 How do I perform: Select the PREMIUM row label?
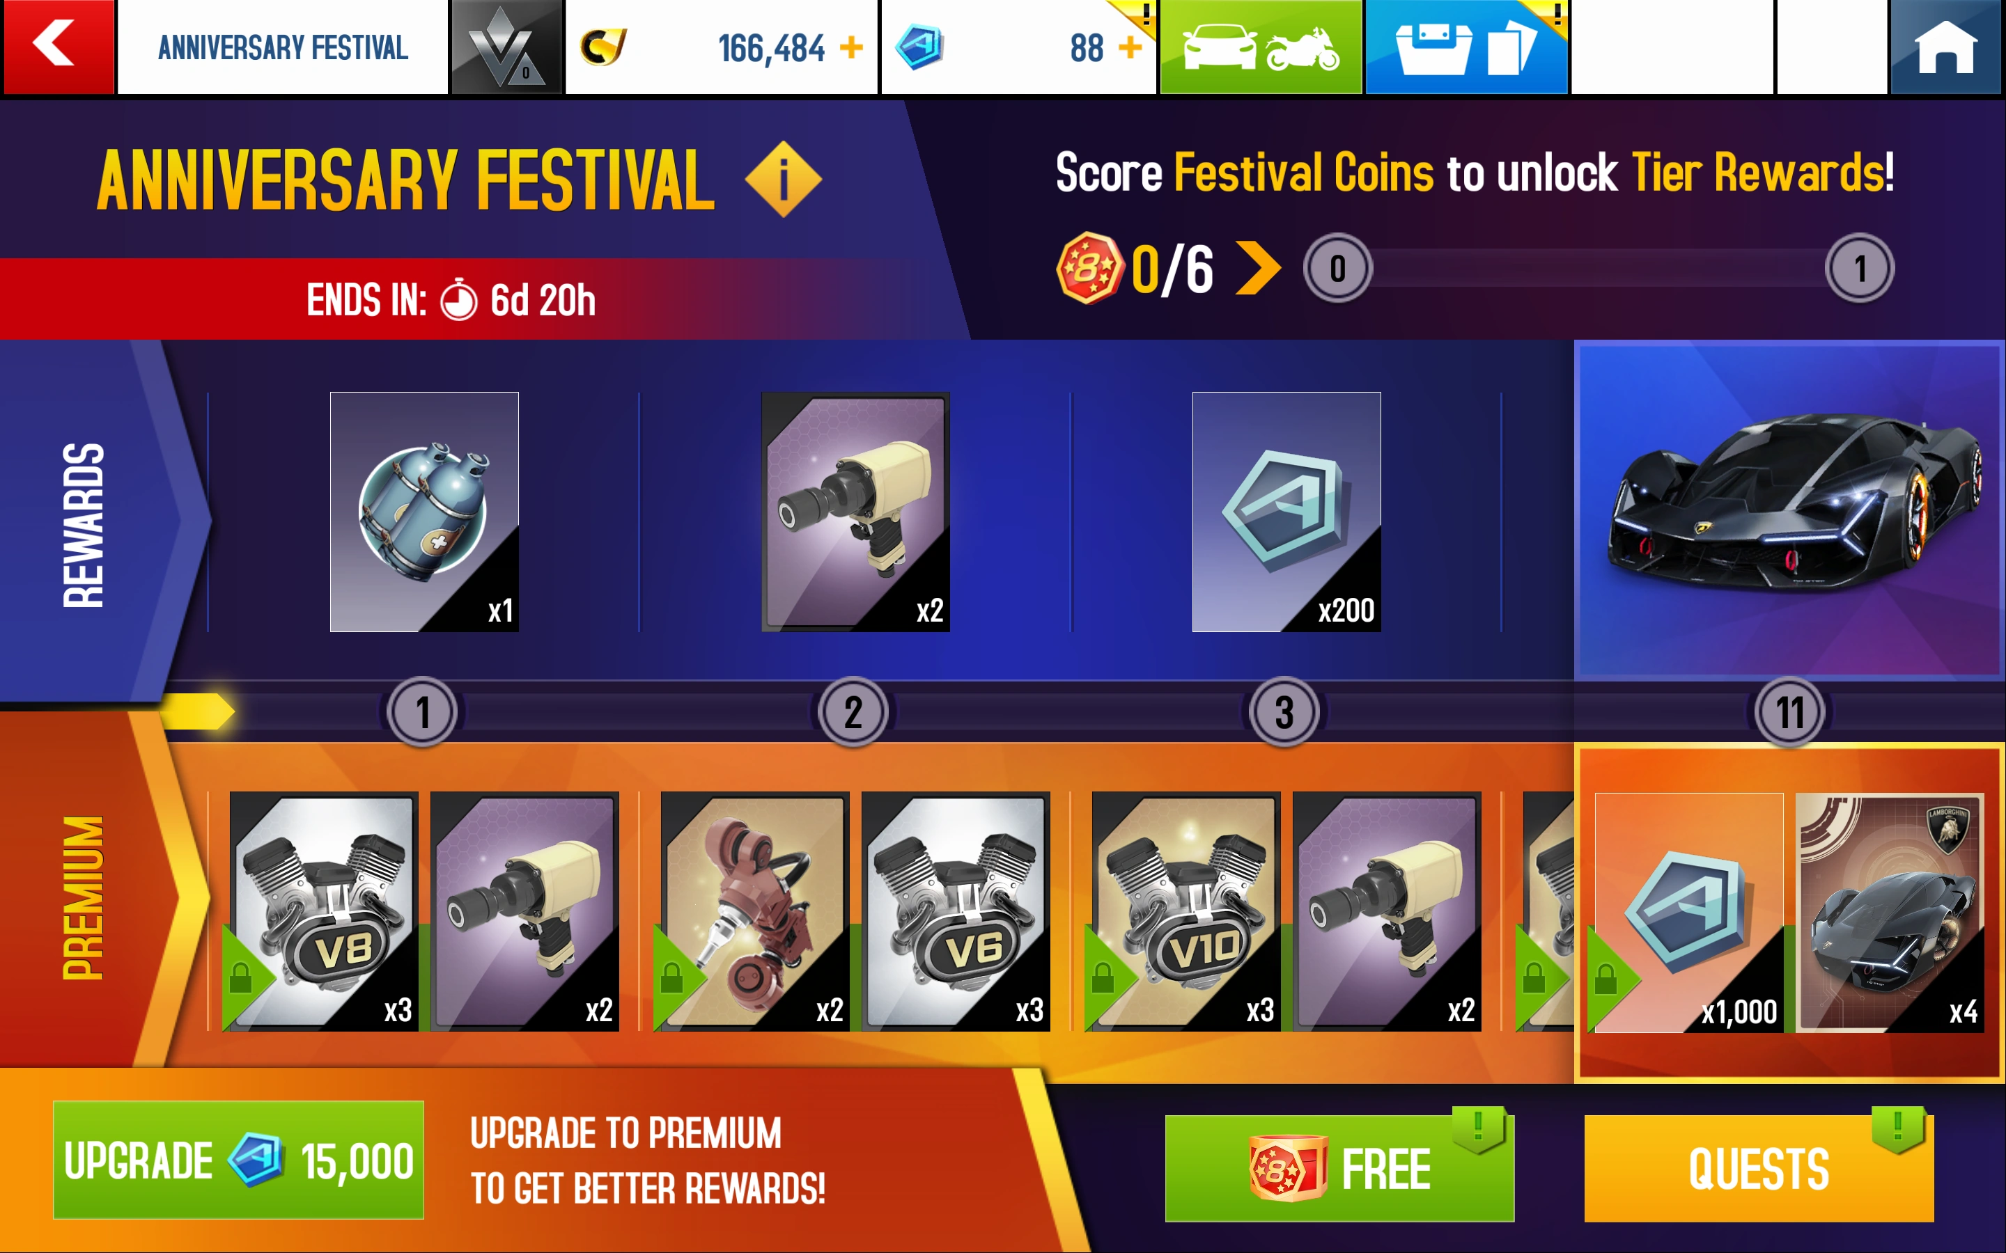83,897
